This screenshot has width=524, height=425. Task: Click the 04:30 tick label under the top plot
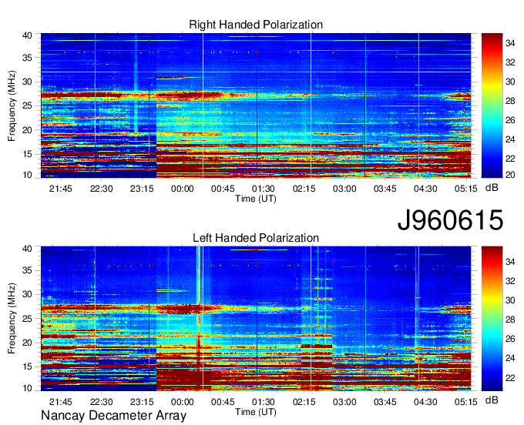click(x=425, y=189)
